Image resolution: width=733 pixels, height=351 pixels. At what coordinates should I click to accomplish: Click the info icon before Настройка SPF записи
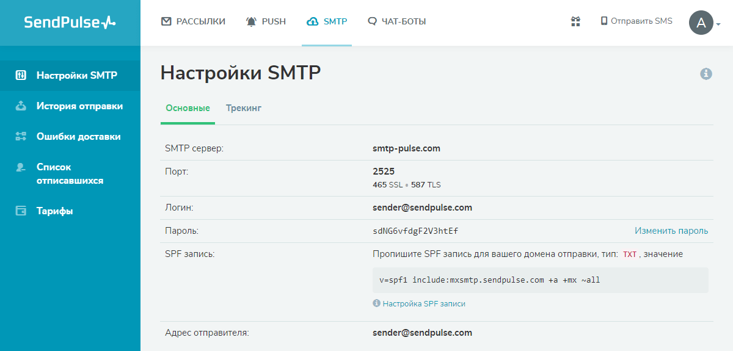[x=376, y=303]
